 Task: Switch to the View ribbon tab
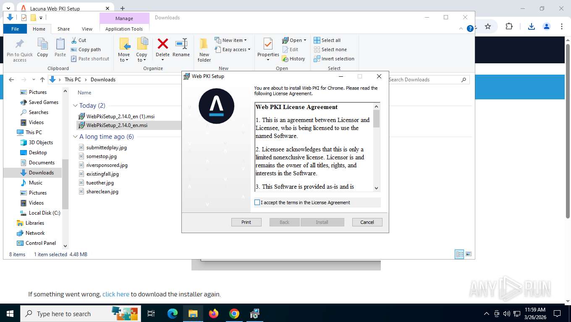pyautogui.click(x=87, y=29)
